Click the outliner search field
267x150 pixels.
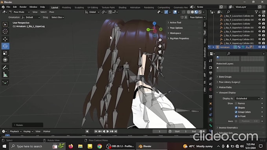[237, 12]
